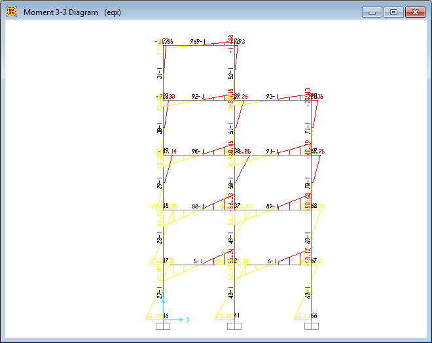Maximize the Moment 3-3 Diagram window

393,12
